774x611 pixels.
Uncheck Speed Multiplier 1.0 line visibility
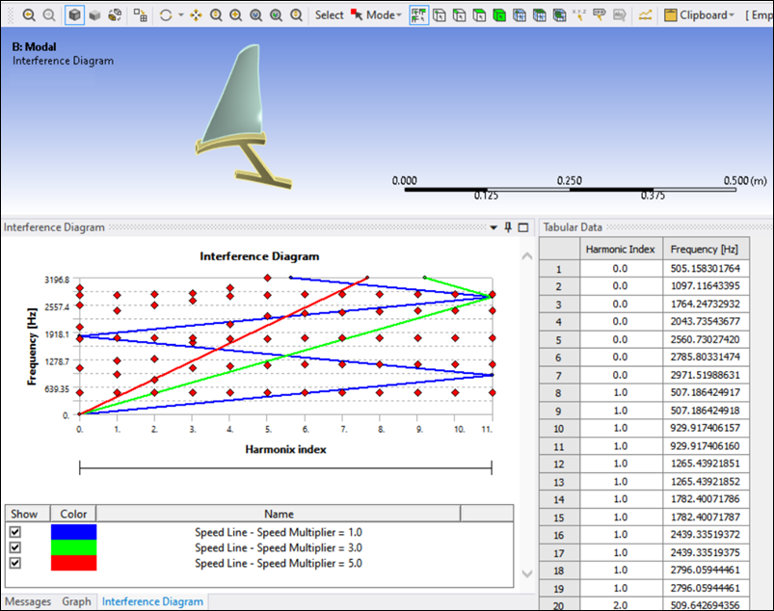[15, 532]
